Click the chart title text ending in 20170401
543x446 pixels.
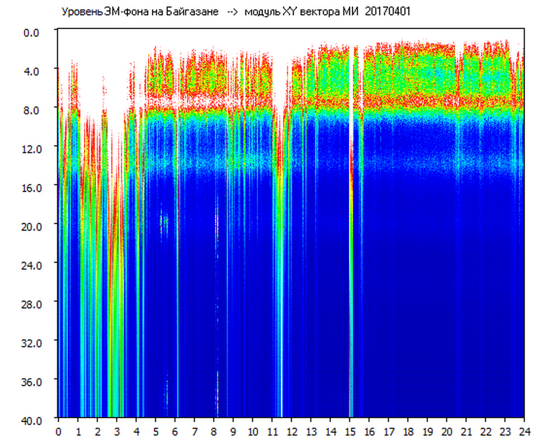(x=235, y=12)
